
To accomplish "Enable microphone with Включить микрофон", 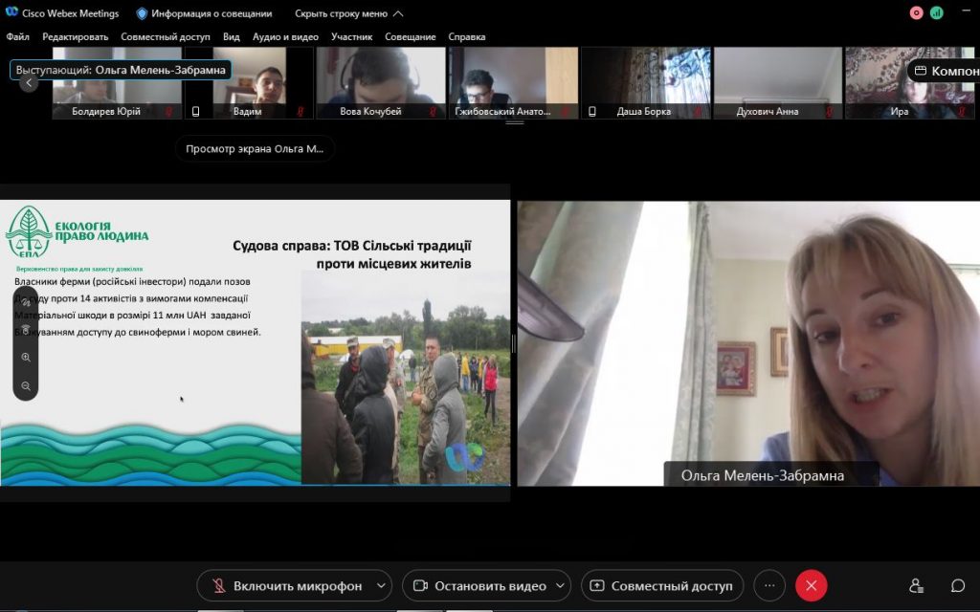I will pos(288,586).
